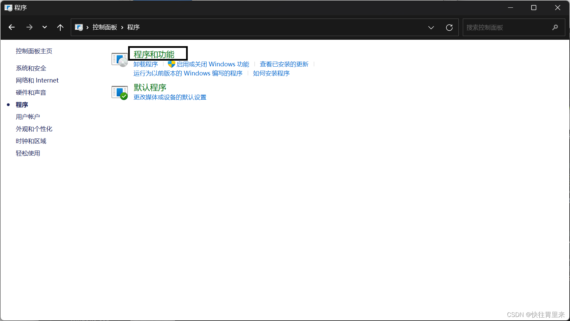Viewport: 570px width, 321px height.
Task: Click the address bar control panel icon
Action: coord(79,27)
